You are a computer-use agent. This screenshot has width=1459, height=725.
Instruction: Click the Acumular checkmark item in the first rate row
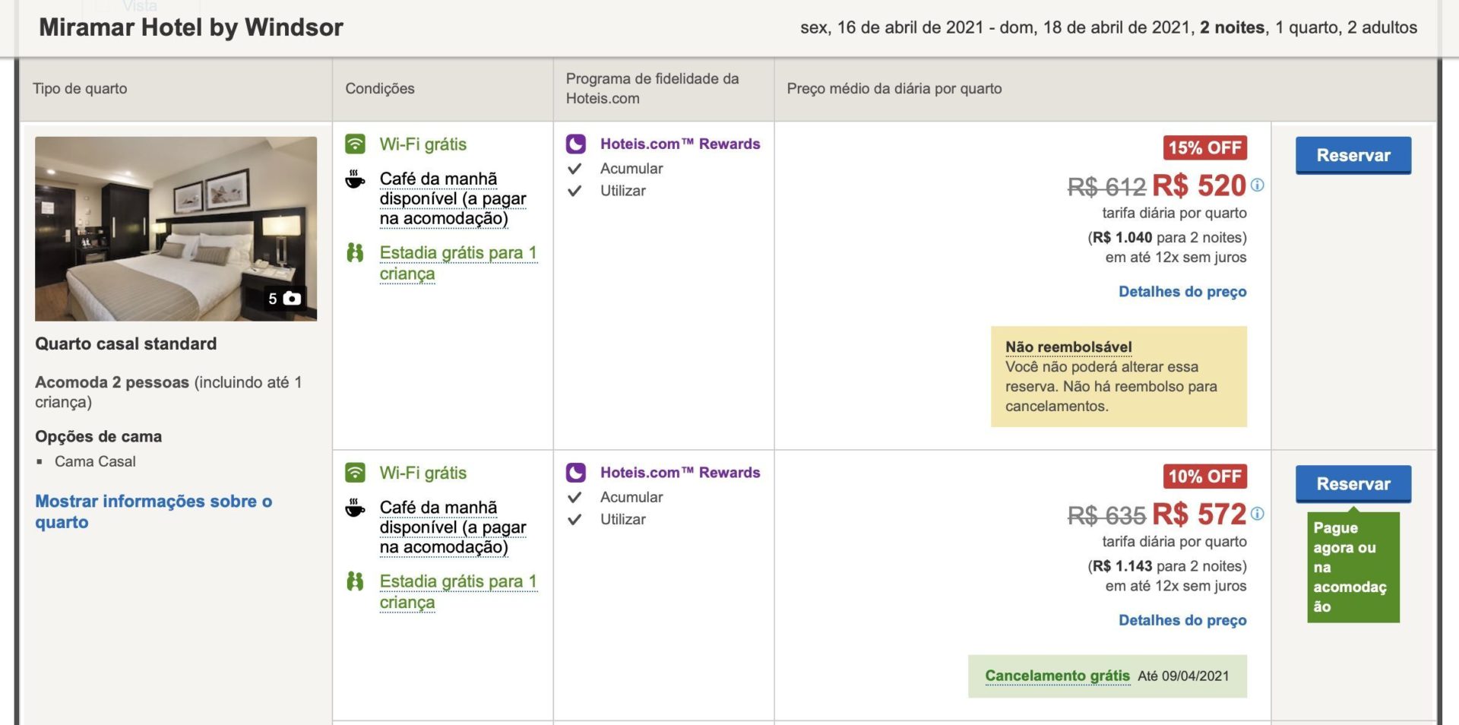[631, 169]
